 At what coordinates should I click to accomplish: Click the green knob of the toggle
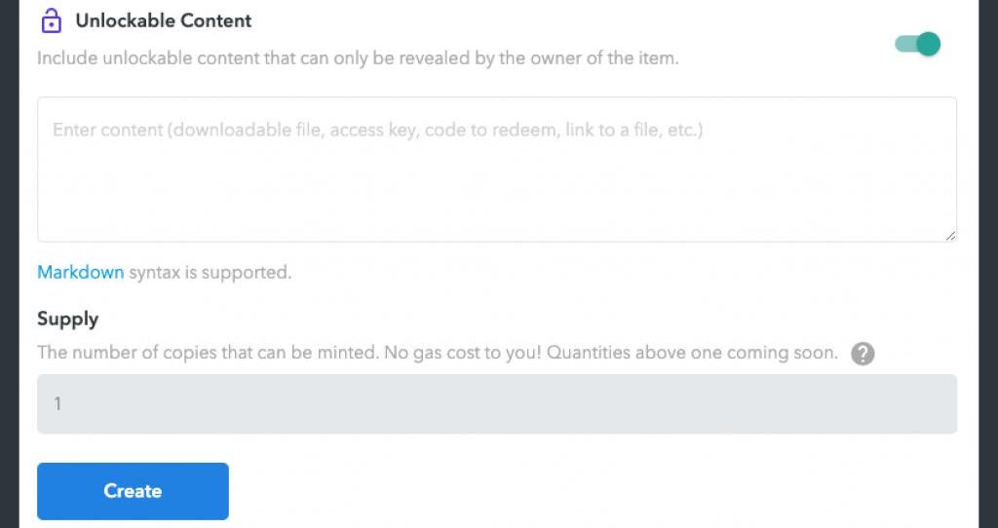[x=928, y=44]
